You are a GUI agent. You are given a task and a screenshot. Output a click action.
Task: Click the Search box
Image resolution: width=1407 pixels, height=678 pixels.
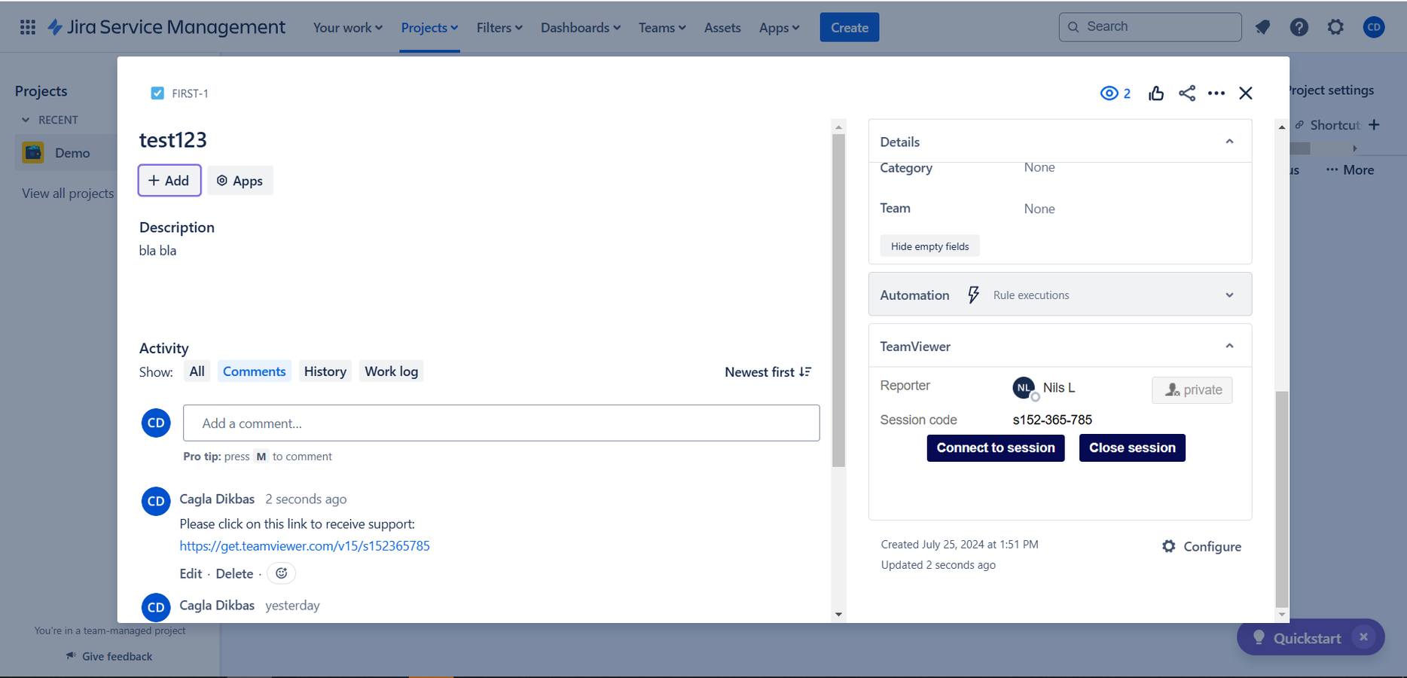[1150, 27]
